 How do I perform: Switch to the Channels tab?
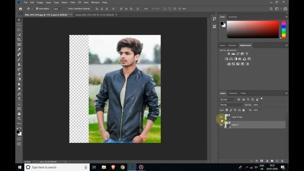point(233,93)
